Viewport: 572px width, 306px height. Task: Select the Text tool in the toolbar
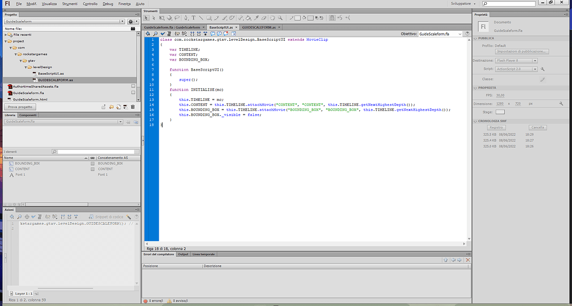click(x=193, y=18)
